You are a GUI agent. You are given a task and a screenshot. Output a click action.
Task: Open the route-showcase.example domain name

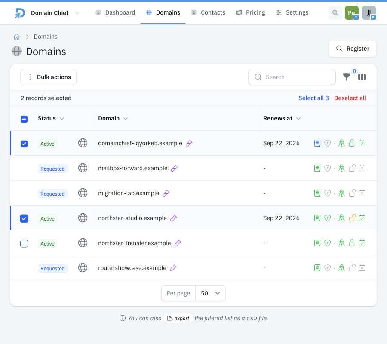tap(132, 268)
